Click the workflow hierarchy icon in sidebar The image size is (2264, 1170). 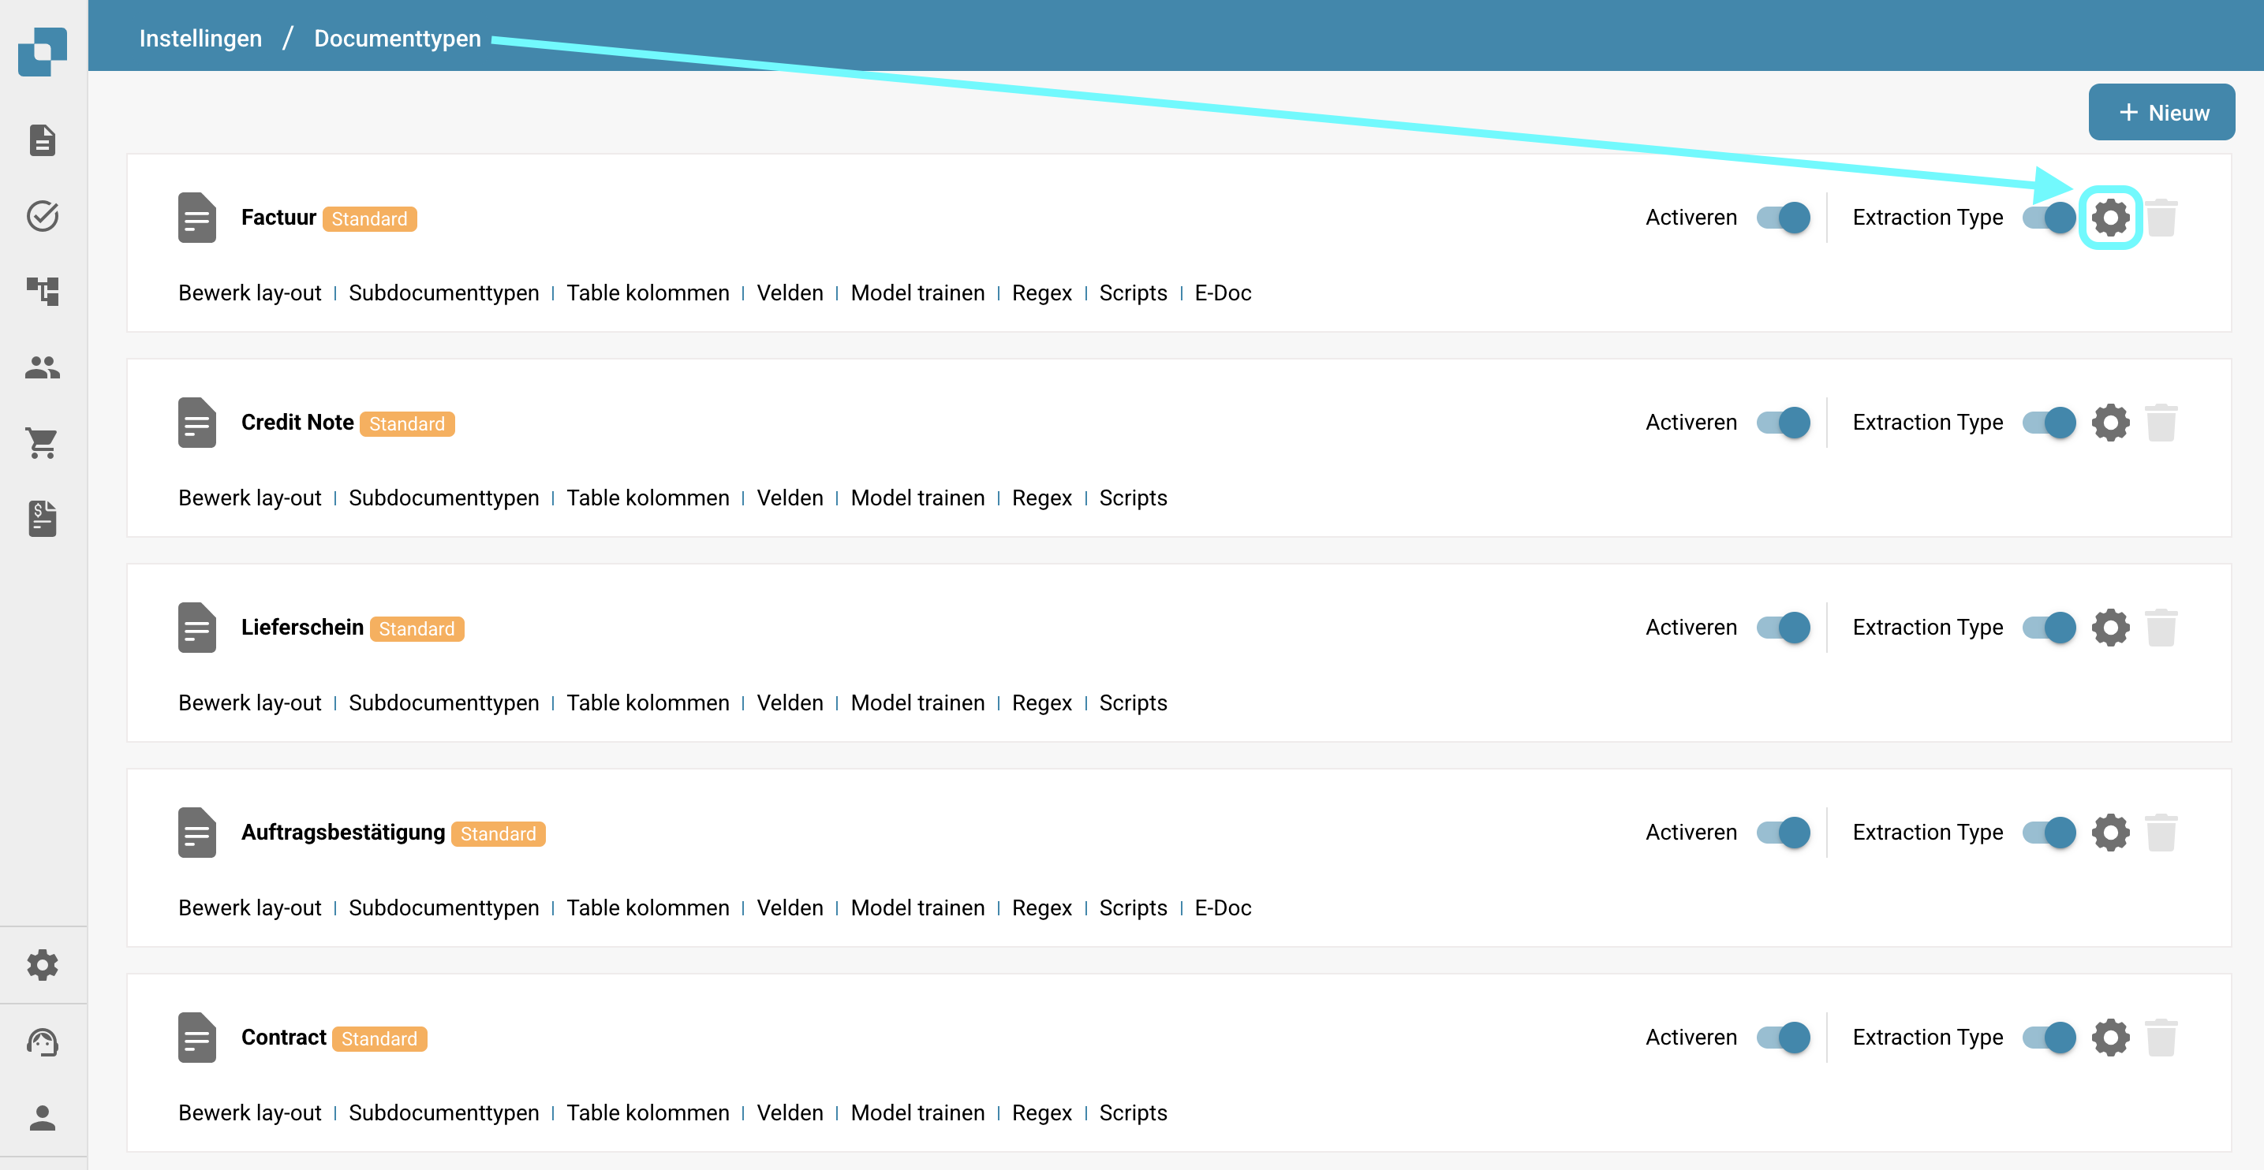click(42, 291)
